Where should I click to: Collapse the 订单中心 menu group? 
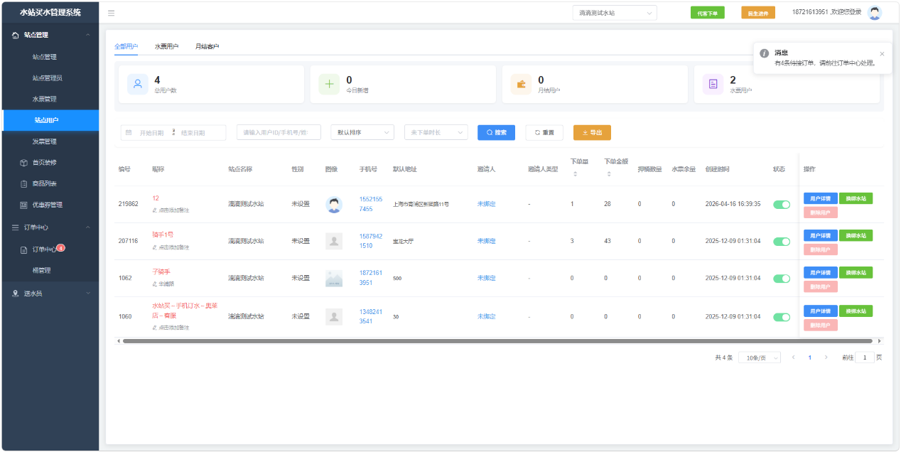[x=49, y=227]
